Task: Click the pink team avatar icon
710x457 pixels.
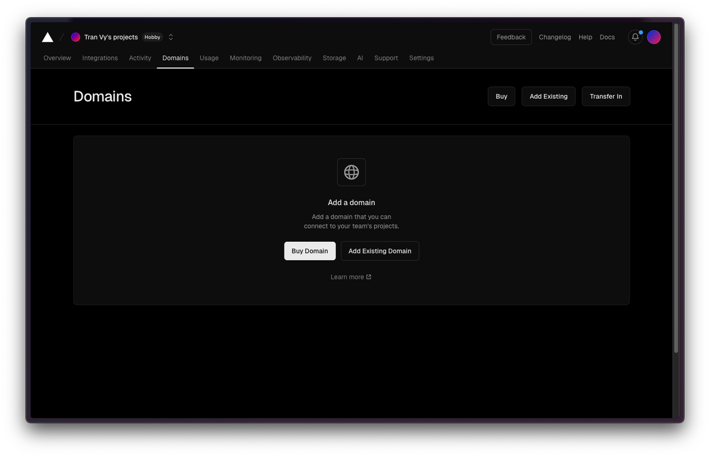Action: [75, 37]
